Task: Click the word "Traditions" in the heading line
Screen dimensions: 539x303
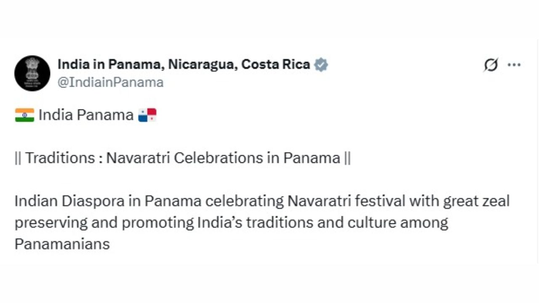Action: (x=60, y=158)
